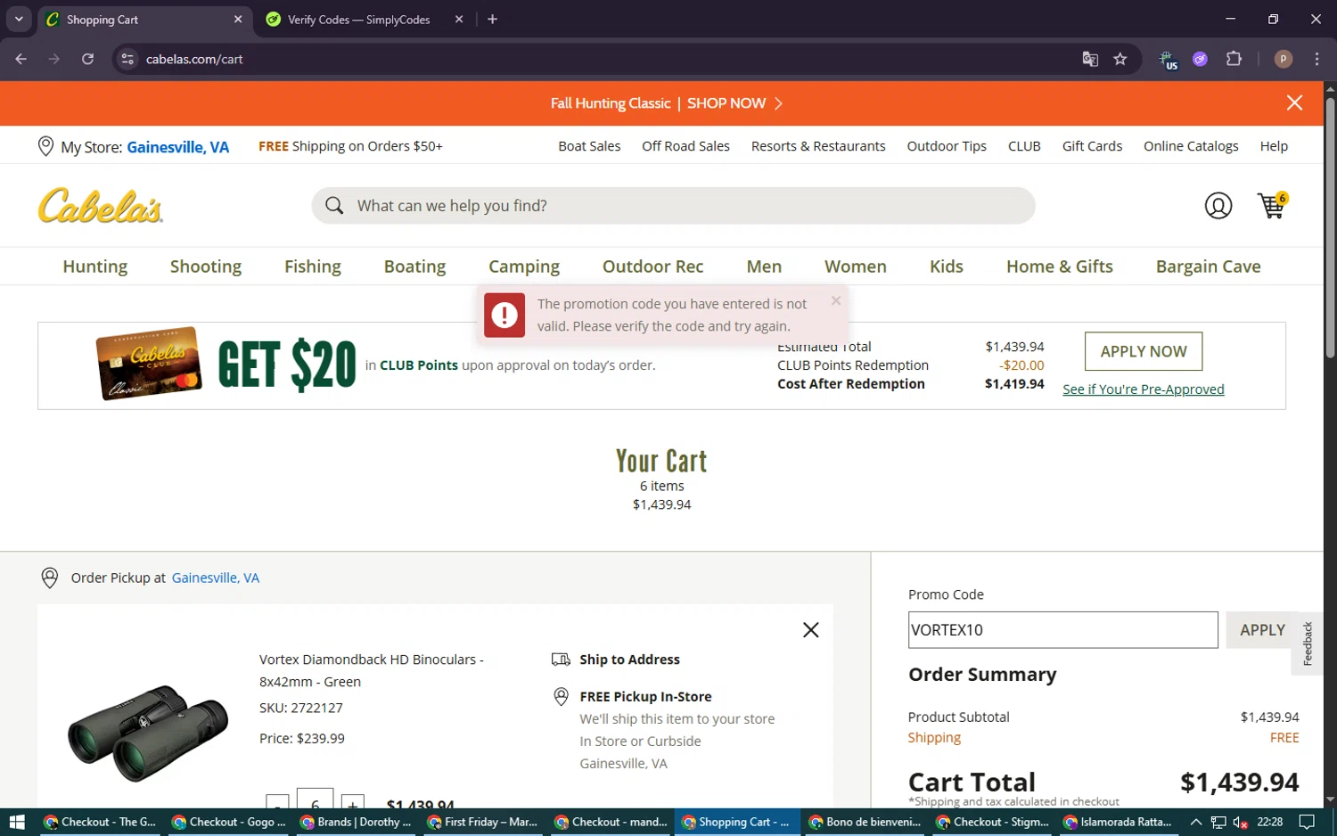Select the FREE Pickup In-Store option
Screen dimensions: 1337x836
[645, 697]
